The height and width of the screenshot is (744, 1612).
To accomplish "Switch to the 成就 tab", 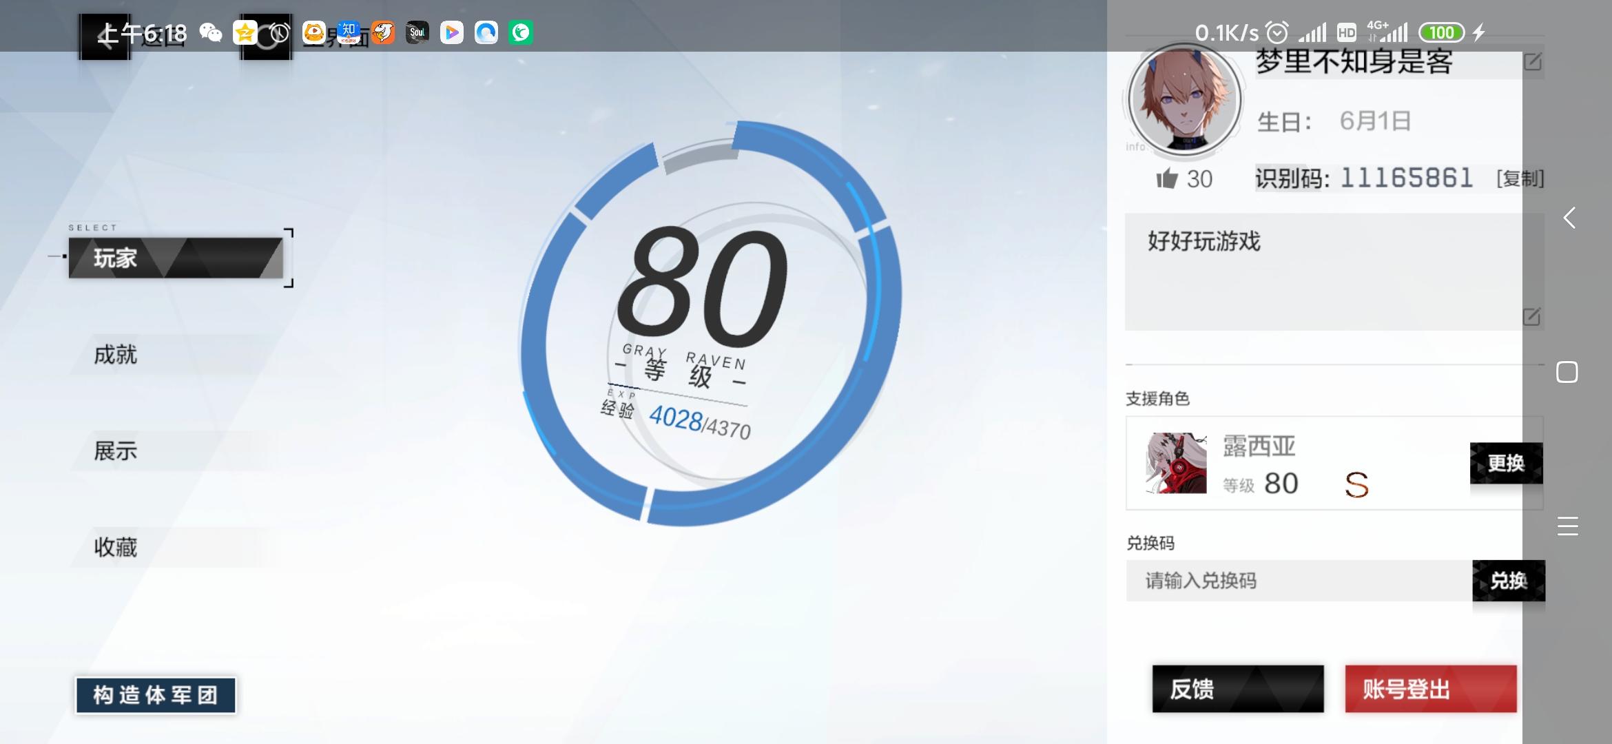I will [116, 355].
